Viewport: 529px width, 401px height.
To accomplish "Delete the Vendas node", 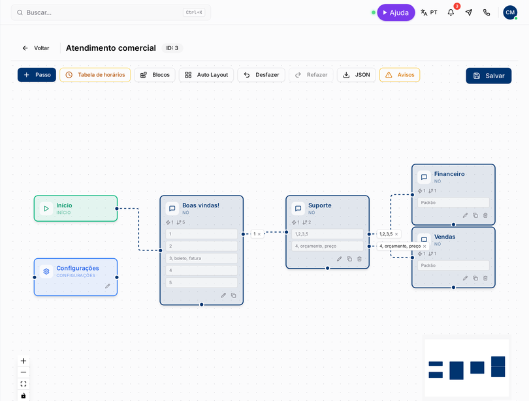I will [485, 278].
